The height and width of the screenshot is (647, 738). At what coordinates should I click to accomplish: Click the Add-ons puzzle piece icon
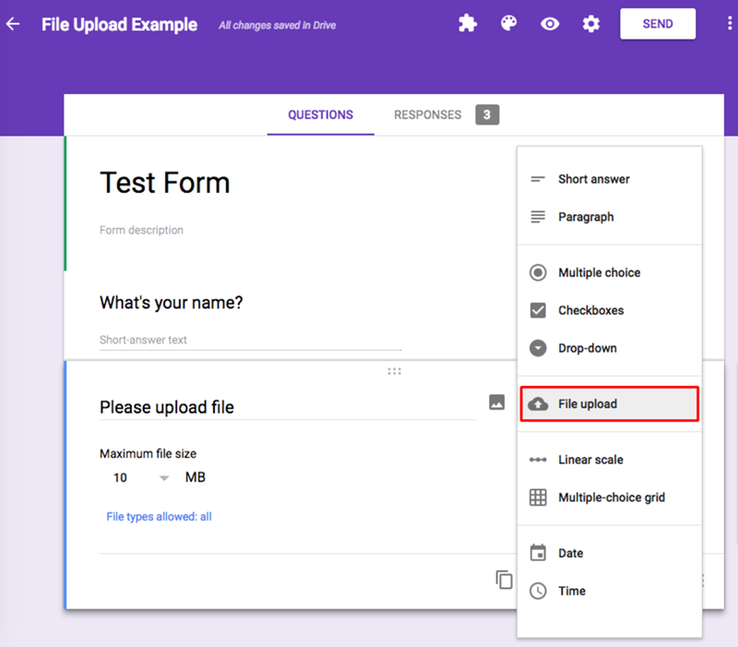[468, 24]
